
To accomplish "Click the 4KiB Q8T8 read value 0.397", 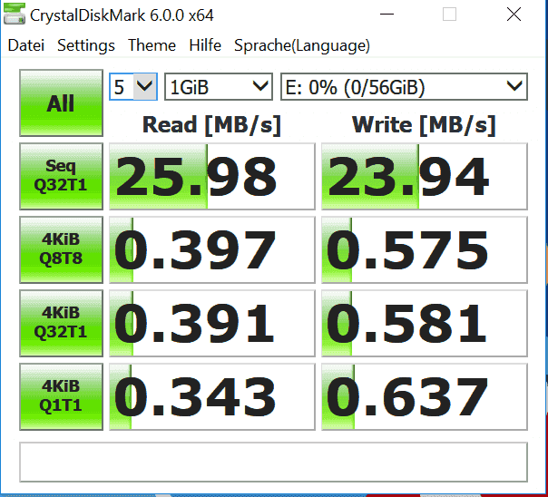I will [212, 249].
